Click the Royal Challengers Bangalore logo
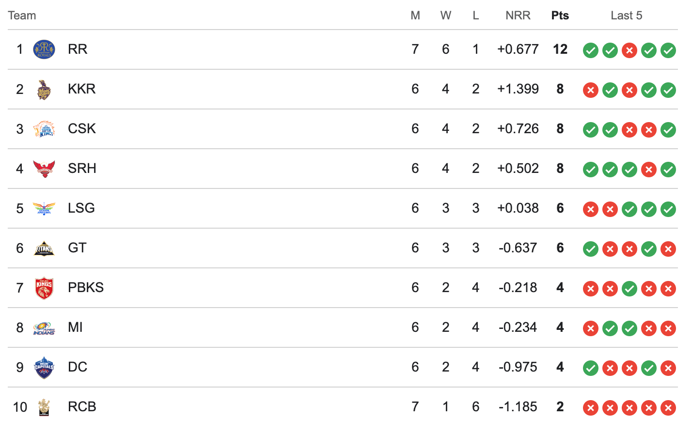This screenshot has width=692, height=435. (x=44, y=407)
